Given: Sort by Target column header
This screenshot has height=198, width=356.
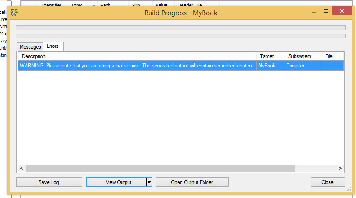Looking at the screenshot, I should pyautogui.click(x=271, y=56).
